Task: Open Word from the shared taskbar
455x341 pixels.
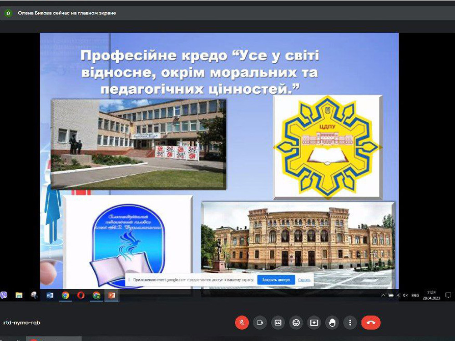Action: click(50, 295)
